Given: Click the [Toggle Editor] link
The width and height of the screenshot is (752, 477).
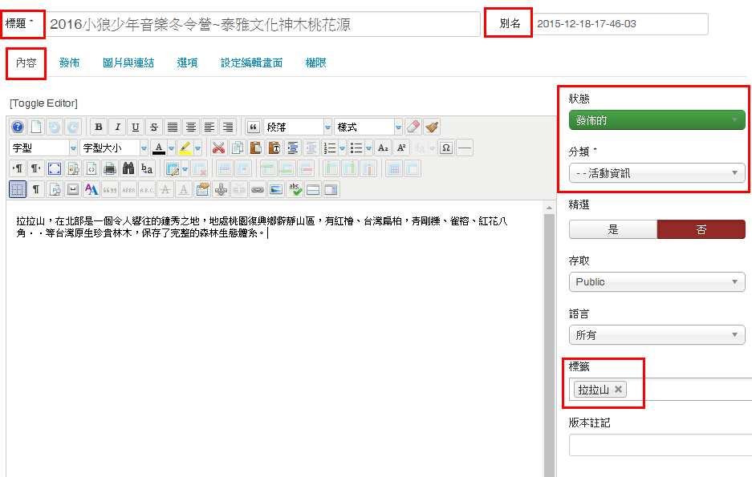Looking at the screenshot, I should (x=43, y=103).
